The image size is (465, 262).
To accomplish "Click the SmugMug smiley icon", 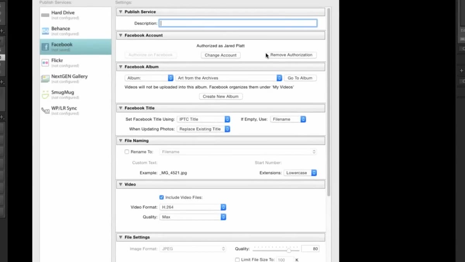I will click(45, 95).
